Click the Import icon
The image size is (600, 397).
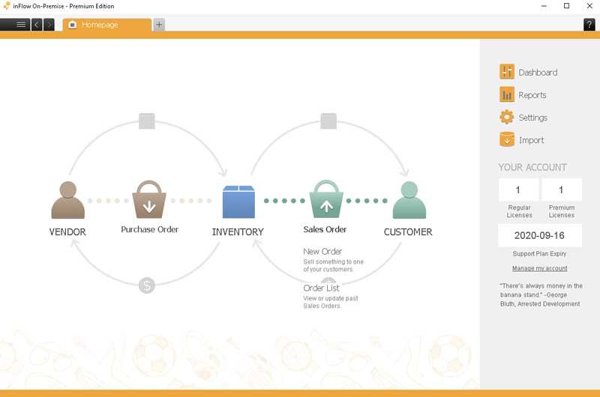click(x=507, y=139)
